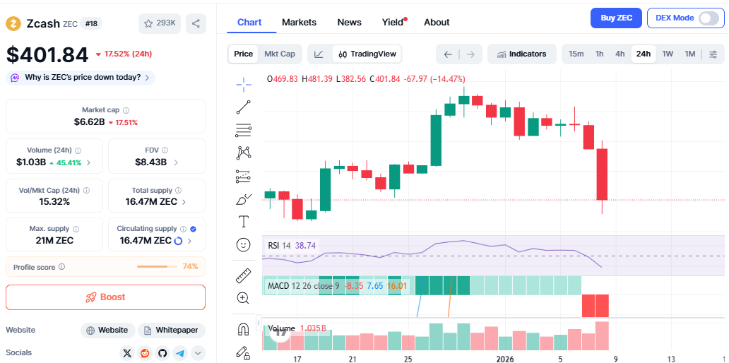Image resolution: width=729 pixels, height=363 pixels.
Task: Open the Fibonacci retracement tool
Action: [x=244, y=130]
